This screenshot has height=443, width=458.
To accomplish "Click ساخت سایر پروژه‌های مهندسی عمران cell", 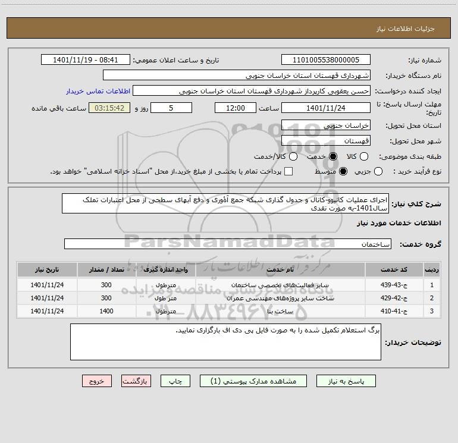I will pyautogui.click(x=280, y=298).
